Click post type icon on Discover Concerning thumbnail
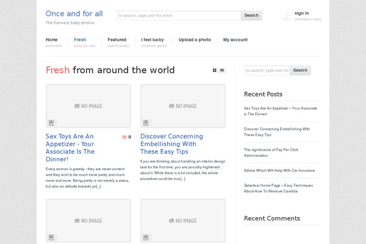366x244 pixels. 146,123
